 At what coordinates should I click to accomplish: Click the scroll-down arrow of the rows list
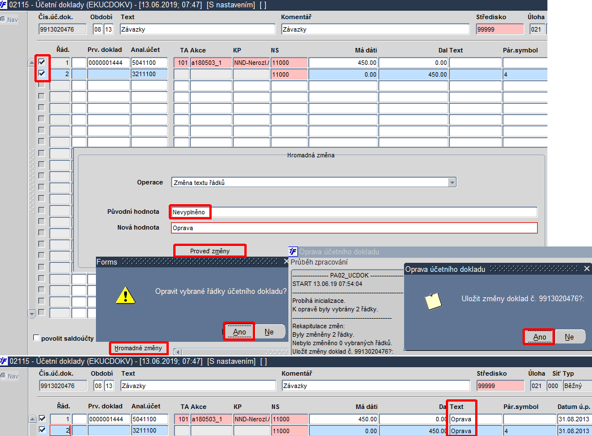click(32, 313)
